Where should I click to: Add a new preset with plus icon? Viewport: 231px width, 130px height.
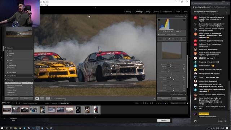(32, 48)
